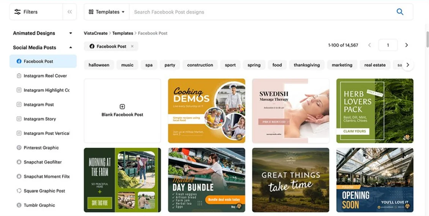The width and height of the screenshot is (429, 216).
Task: Go to previous results page arrow
Action: (x=370, y=45)
